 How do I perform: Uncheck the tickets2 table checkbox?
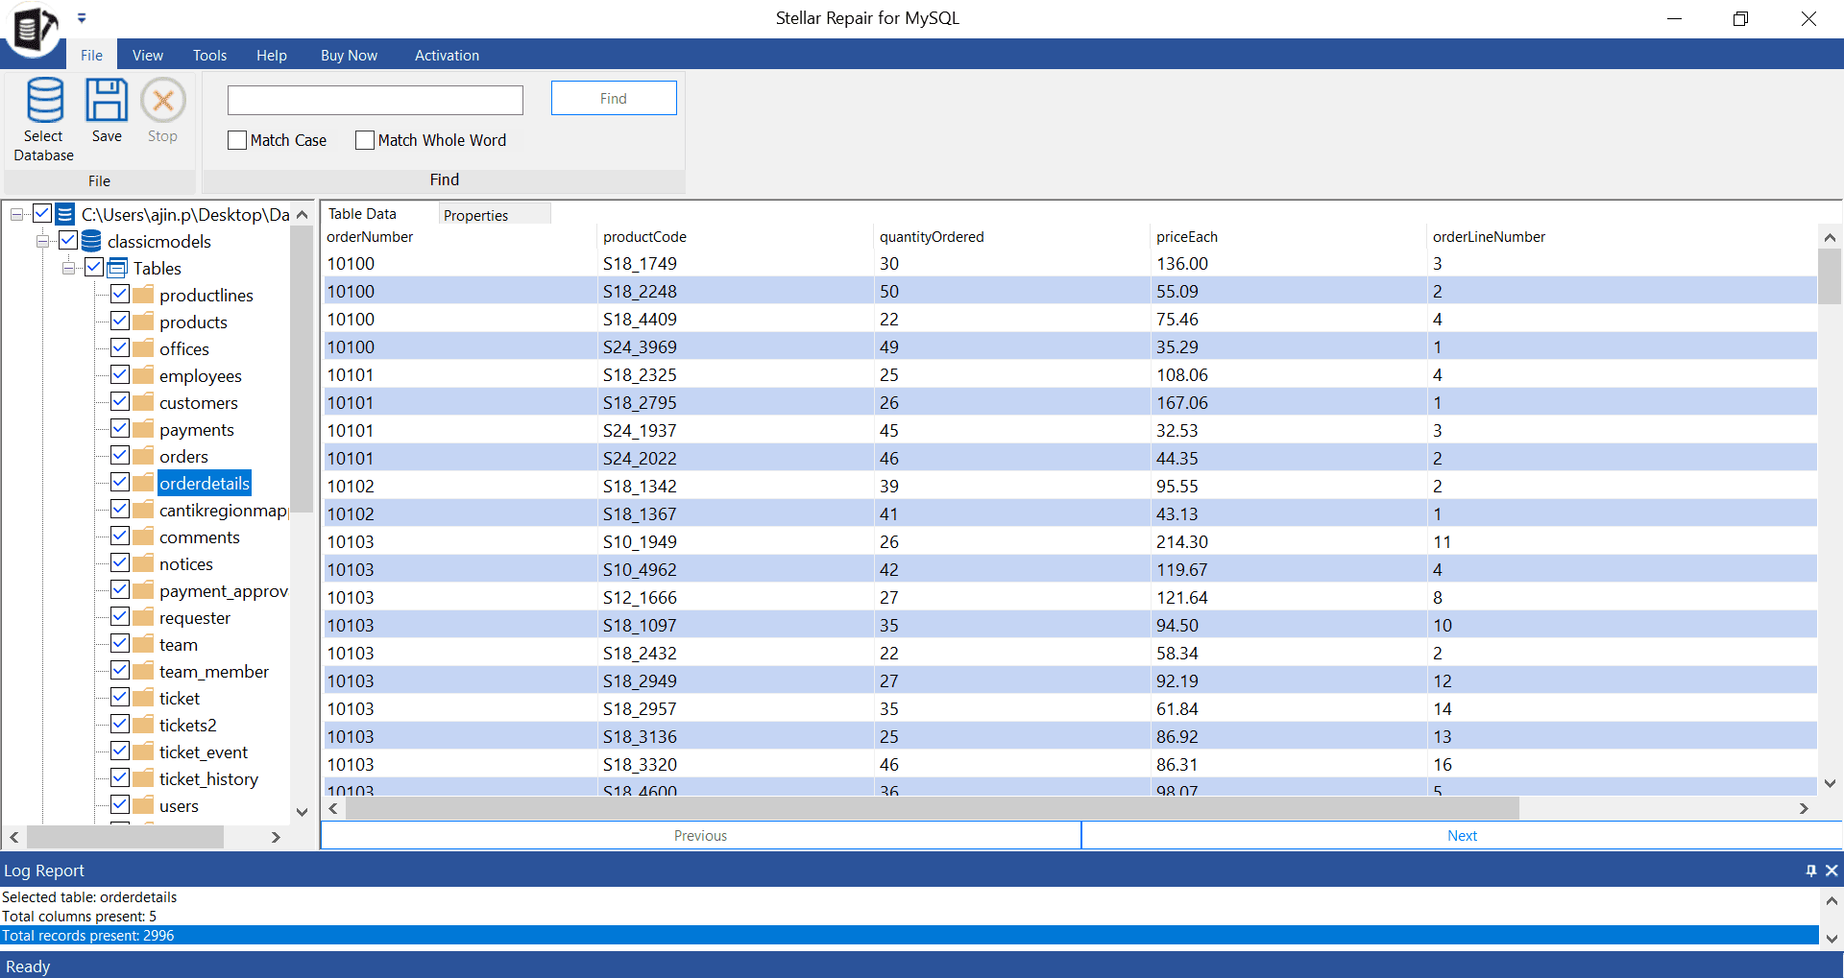pos(120,724)
